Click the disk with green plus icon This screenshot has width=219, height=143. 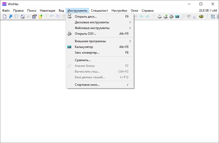165,17
